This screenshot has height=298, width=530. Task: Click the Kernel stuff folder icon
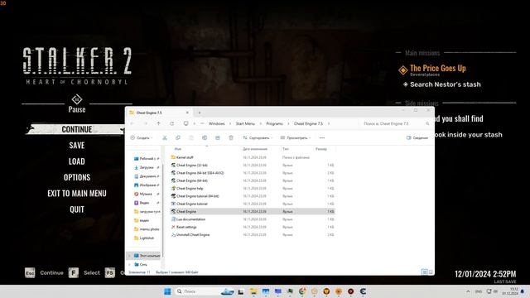pos(173,157)
